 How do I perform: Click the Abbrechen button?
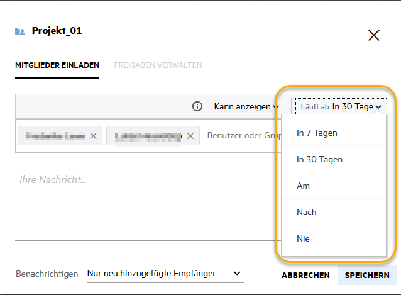pyautogui.click(x=305, y=275)
